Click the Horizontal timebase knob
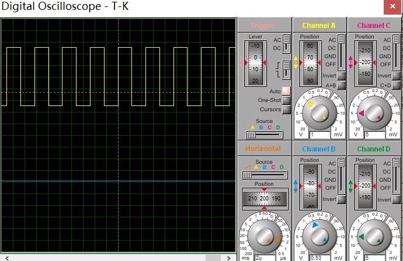 click(265, 237)
